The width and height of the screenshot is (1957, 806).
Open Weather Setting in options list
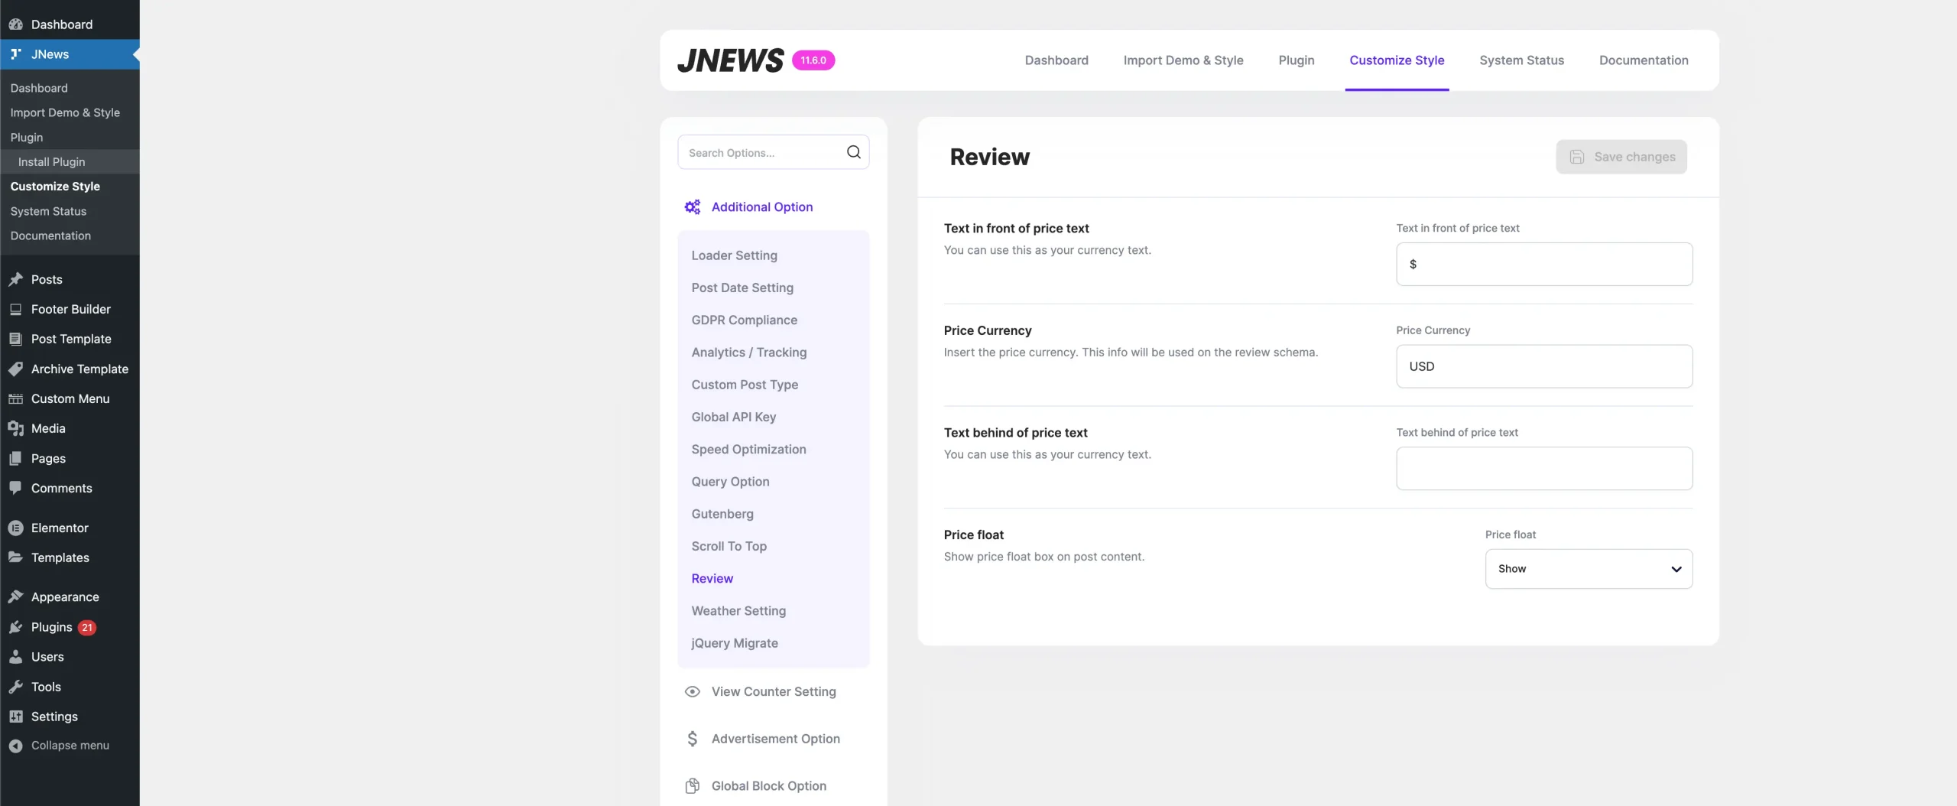coord(738,611)
